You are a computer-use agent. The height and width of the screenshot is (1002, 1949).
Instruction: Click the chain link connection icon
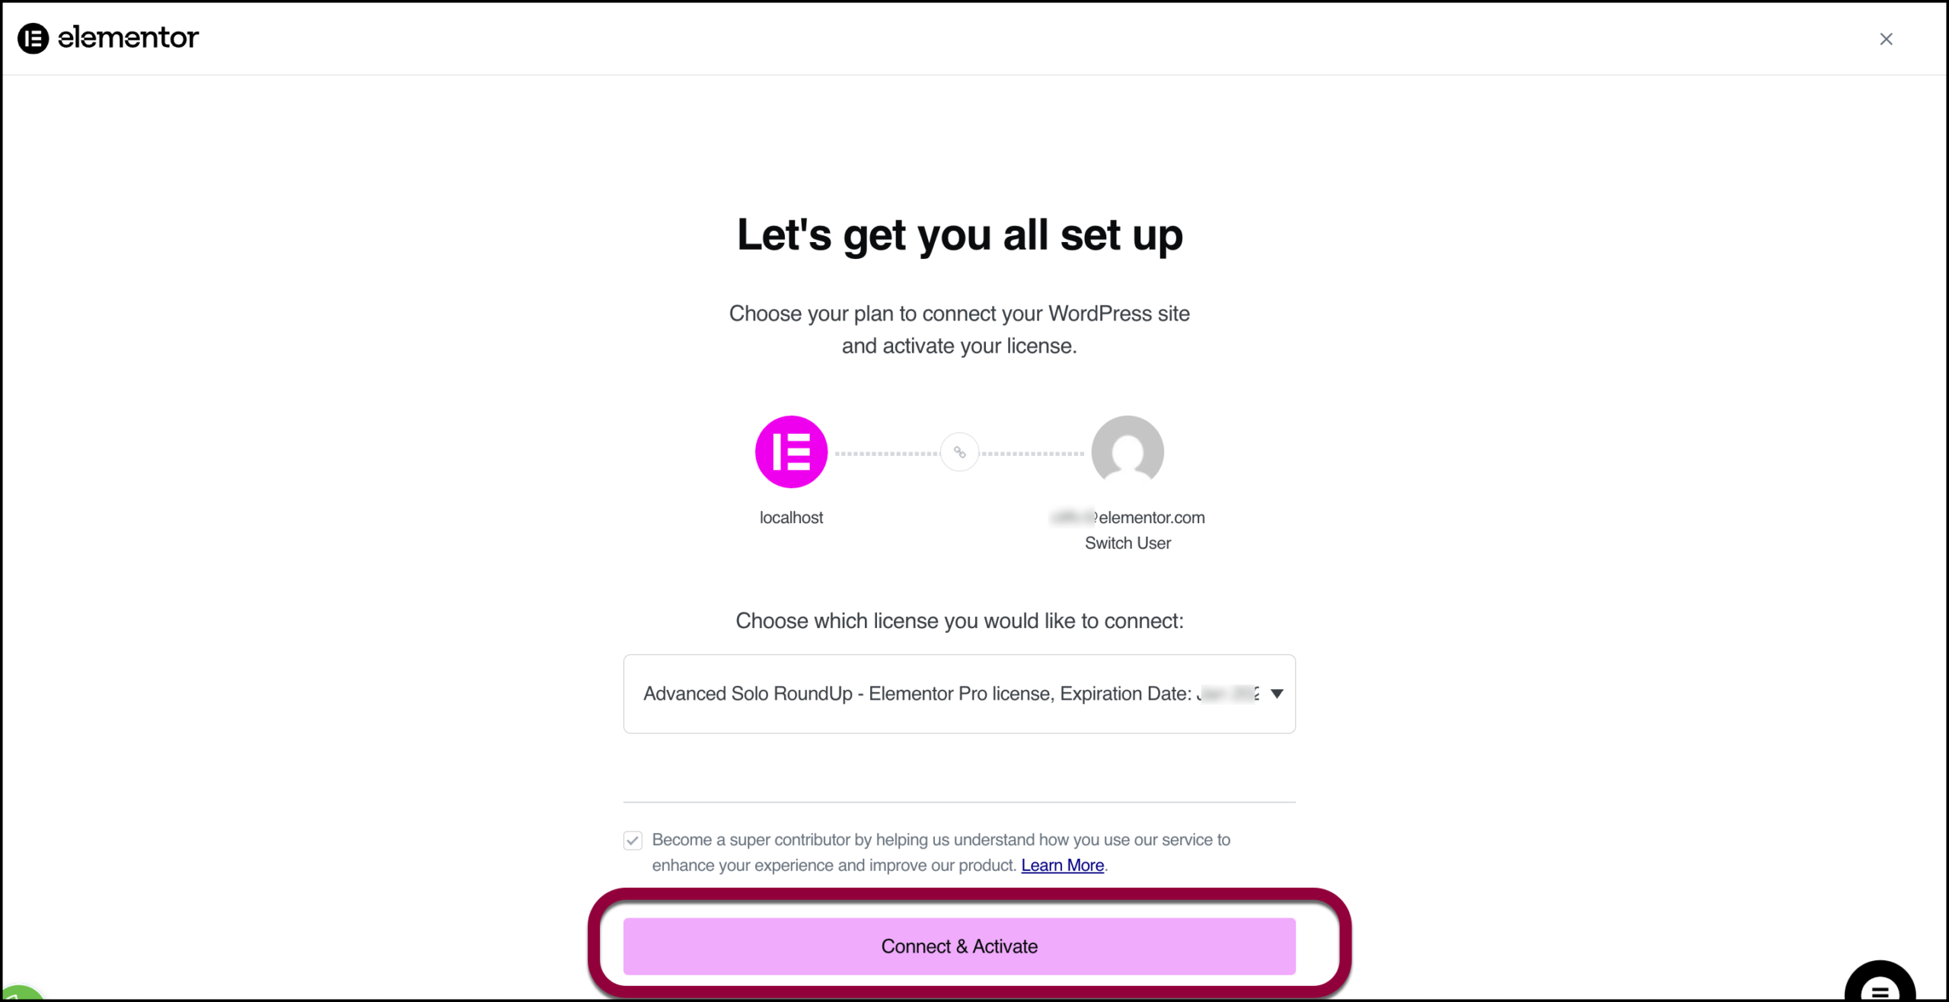tap(959, 452)
